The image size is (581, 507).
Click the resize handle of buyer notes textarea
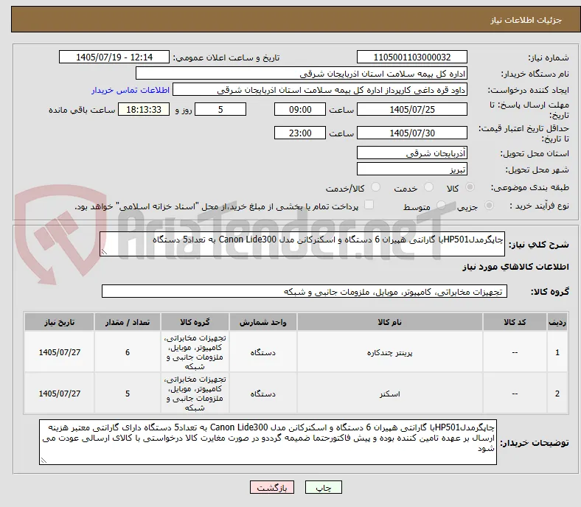[x=44, y=461]
